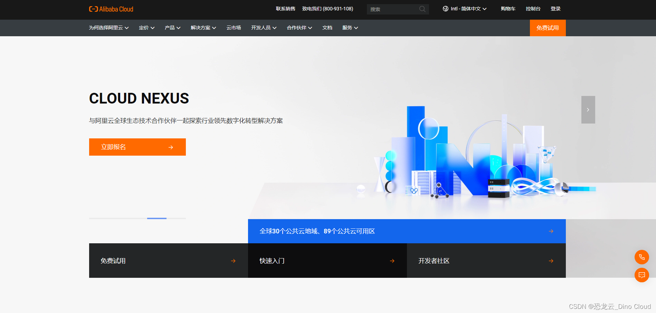
Task: Open the 开发者社区 card
Action: point(486,261)
